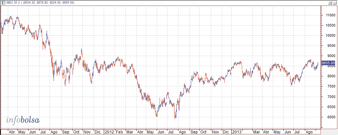Viewport: 338px width, 135px height.
Task: Select the IBEX 35 (I) title text
Action: coord(14,3)
